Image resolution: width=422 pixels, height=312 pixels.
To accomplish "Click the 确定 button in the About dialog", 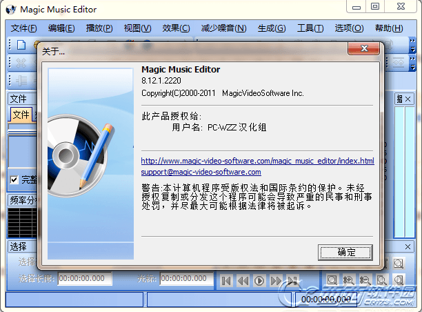I will tap(345, 253).
